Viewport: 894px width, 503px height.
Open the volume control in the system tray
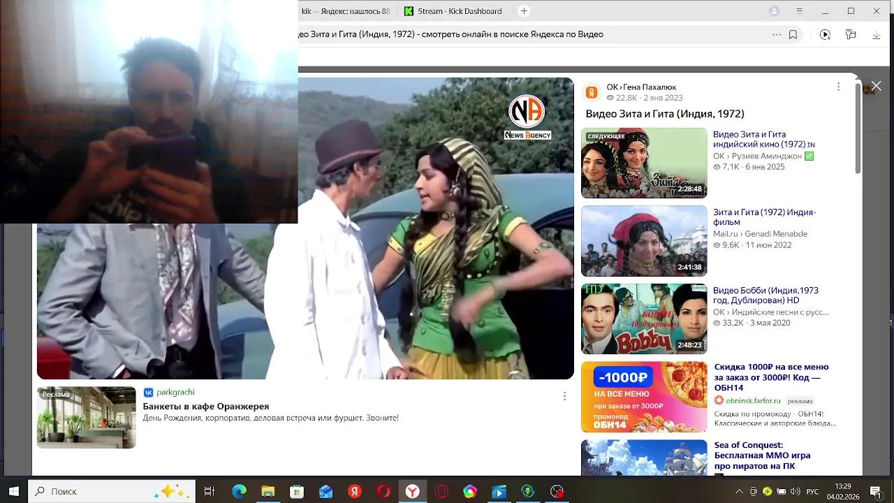(x=795, y=491)
